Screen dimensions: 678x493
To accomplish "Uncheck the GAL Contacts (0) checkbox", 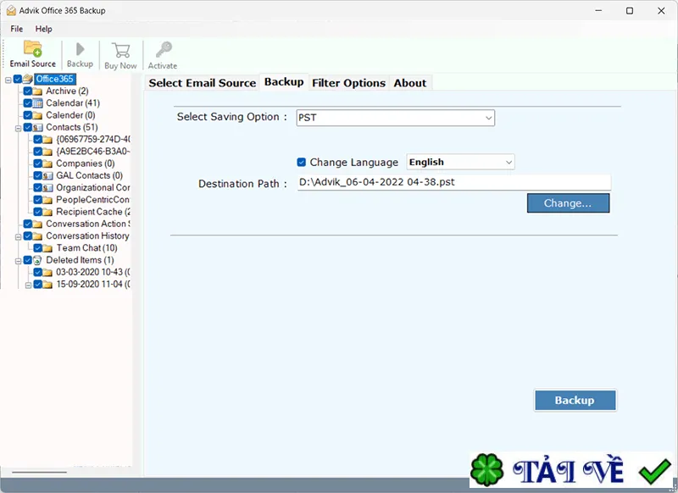I will [37, 176].
